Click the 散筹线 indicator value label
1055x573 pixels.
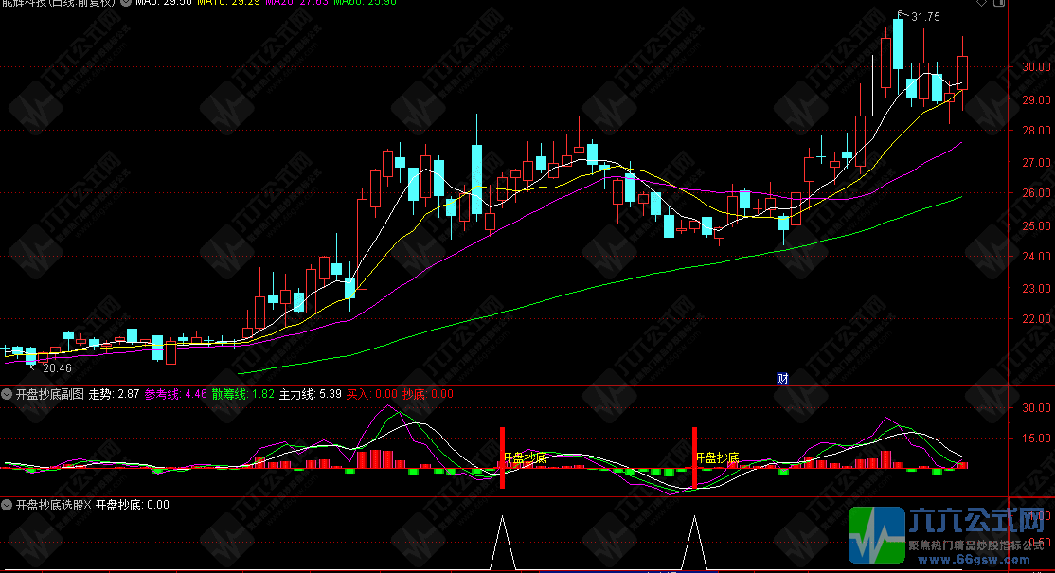click(x=242, y=394)
